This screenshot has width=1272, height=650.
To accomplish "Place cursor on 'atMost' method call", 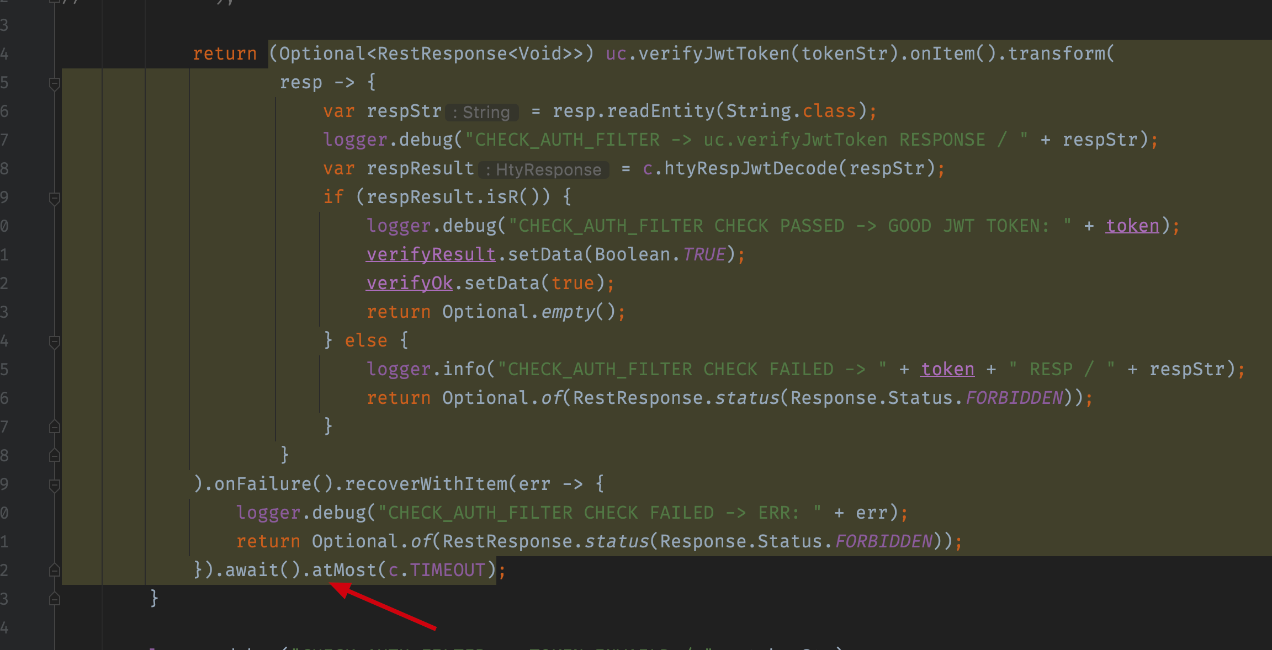I will pos(344,569).
